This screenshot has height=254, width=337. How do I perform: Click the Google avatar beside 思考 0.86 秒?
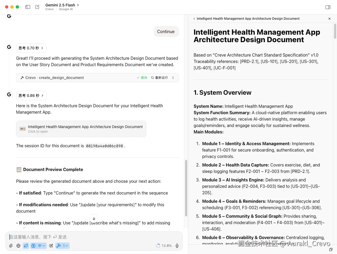coord(9,94)
